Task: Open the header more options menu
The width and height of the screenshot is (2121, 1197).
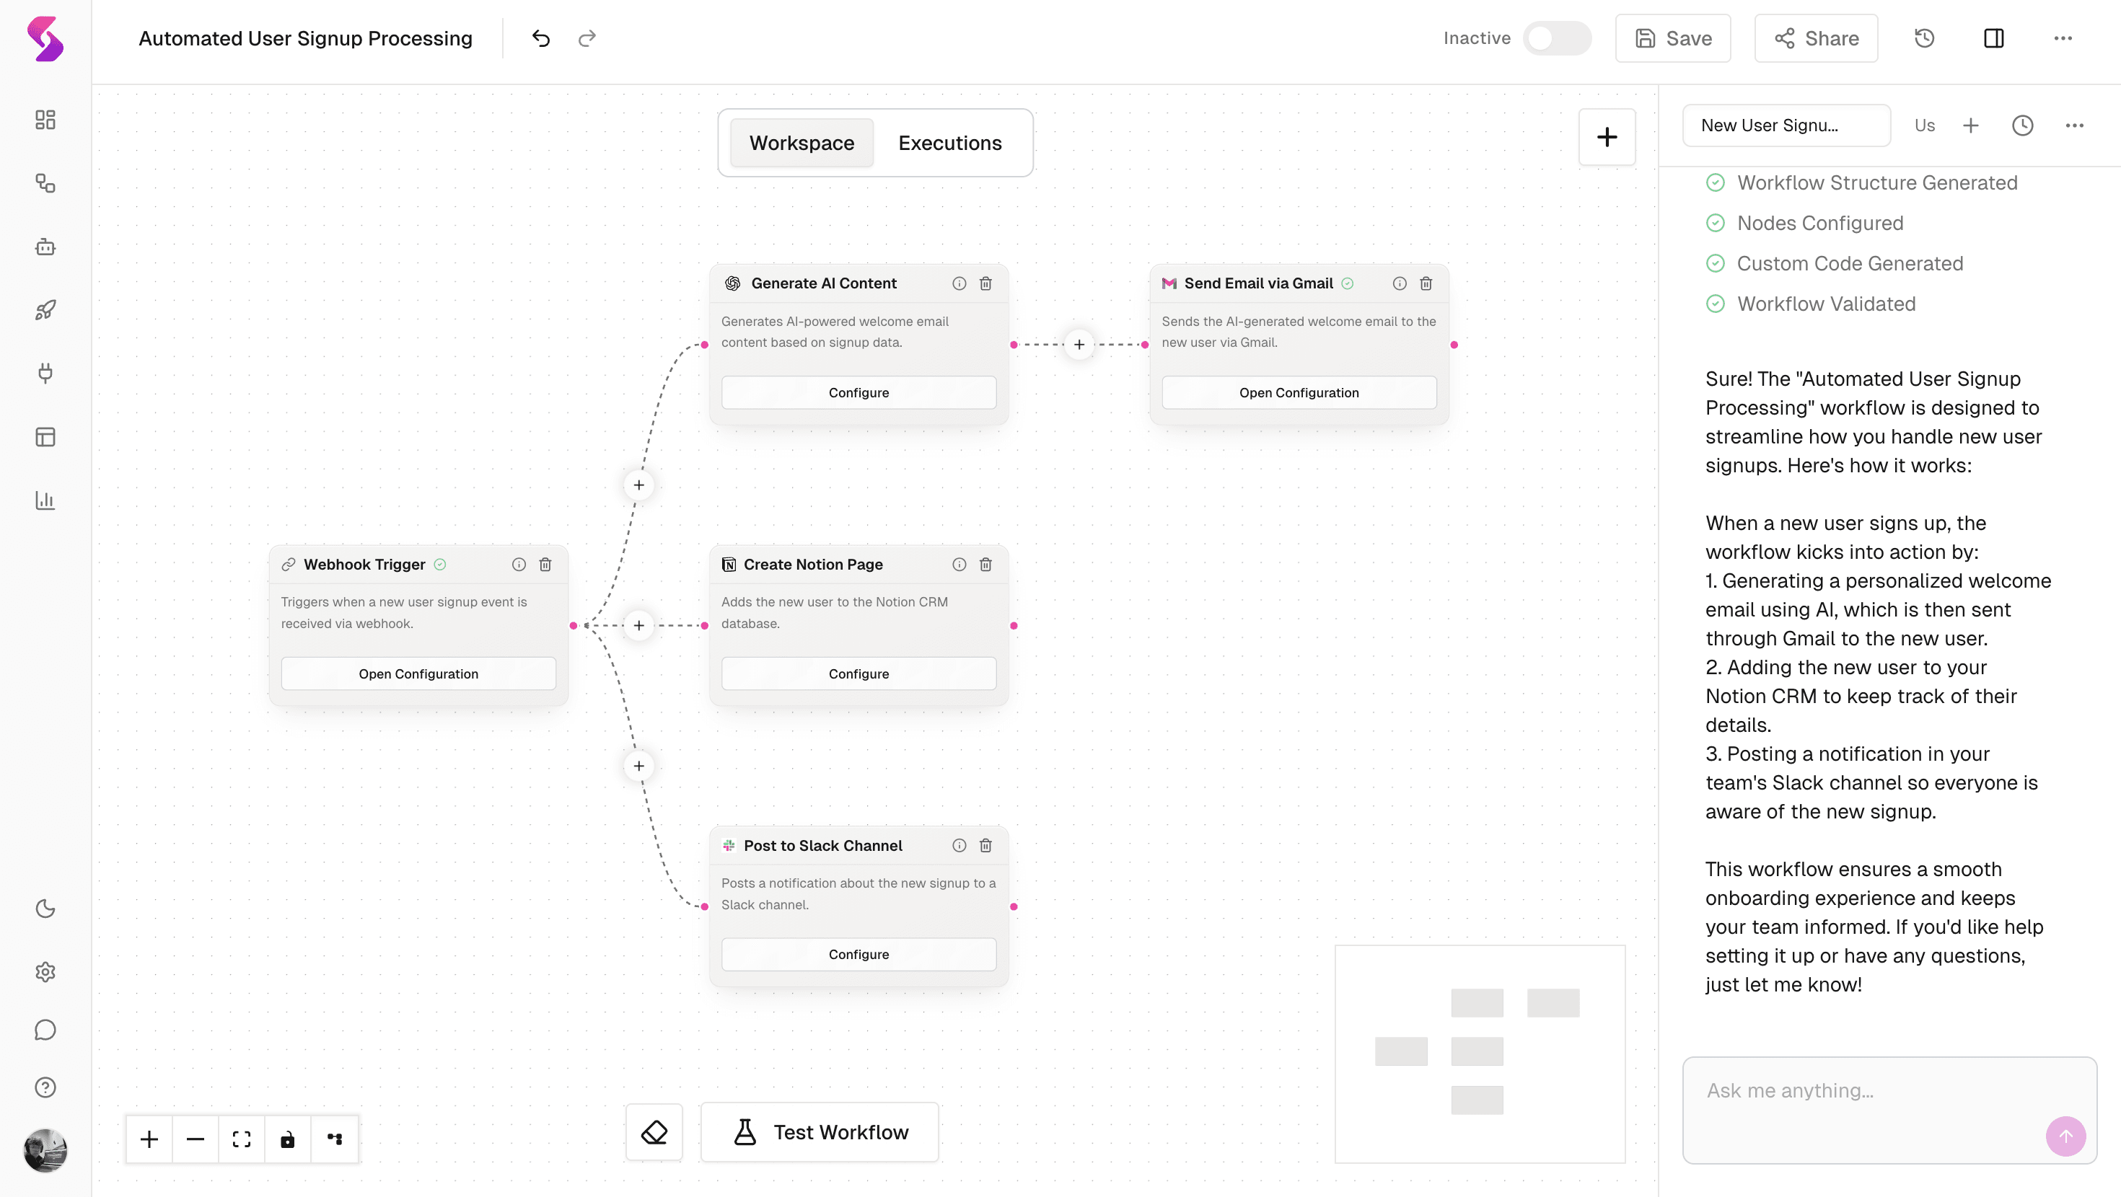Action: 2063,38
